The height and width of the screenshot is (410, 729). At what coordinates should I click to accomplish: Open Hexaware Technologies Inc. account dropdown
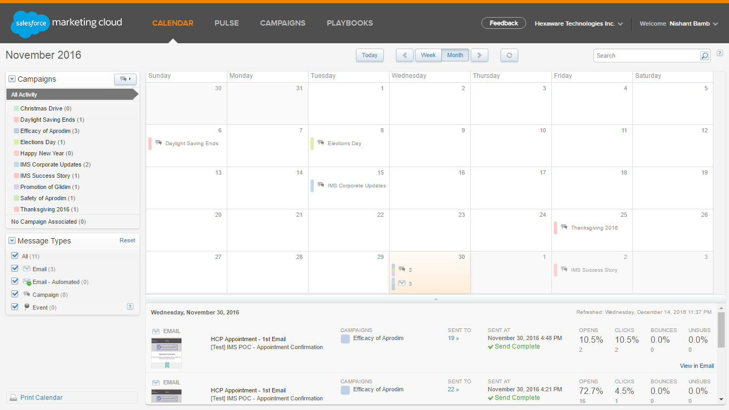tap(579, 23)
